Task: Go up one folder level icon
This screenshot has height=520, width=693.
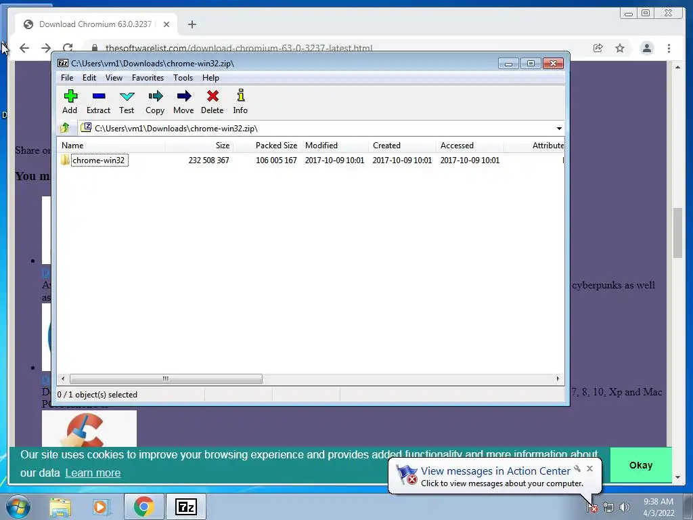Action: tap(65, 128)
